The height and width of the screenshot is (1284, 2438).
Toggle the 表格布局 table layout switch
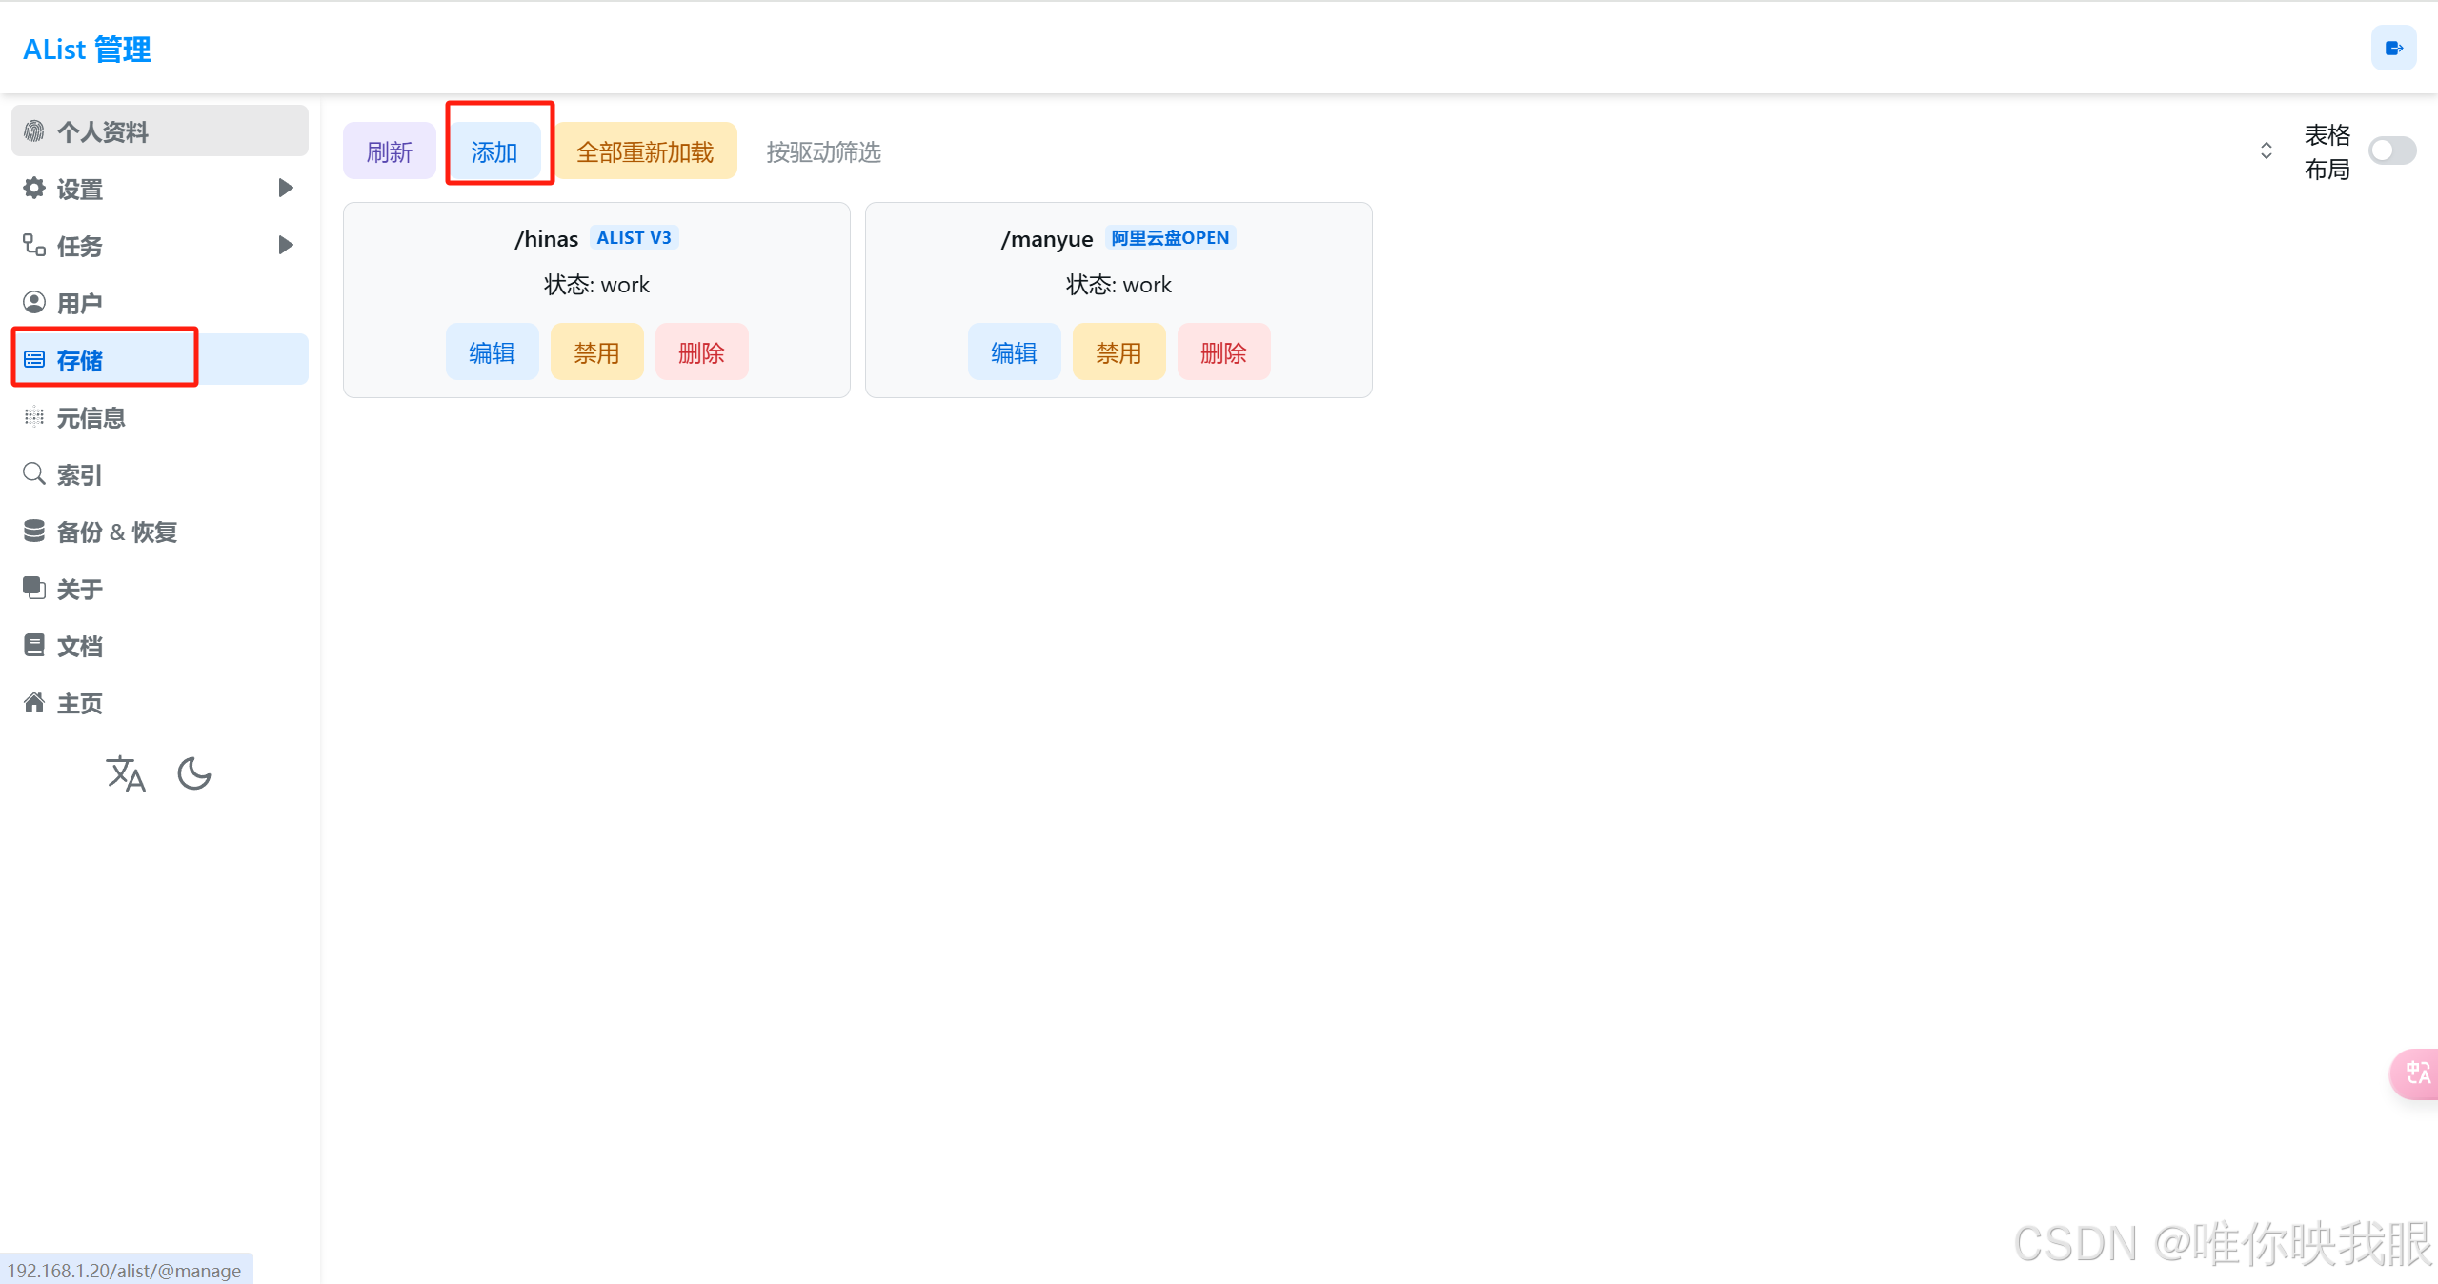(x=2391, y=151)
